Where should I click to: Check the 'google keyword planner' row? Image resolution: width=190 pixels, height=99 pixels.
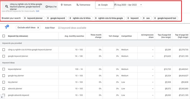tap(4, 56)
